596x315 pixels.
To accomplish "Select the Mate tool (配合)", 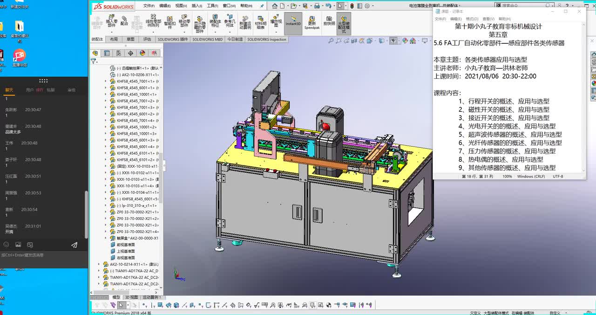I will coord(124,21).
